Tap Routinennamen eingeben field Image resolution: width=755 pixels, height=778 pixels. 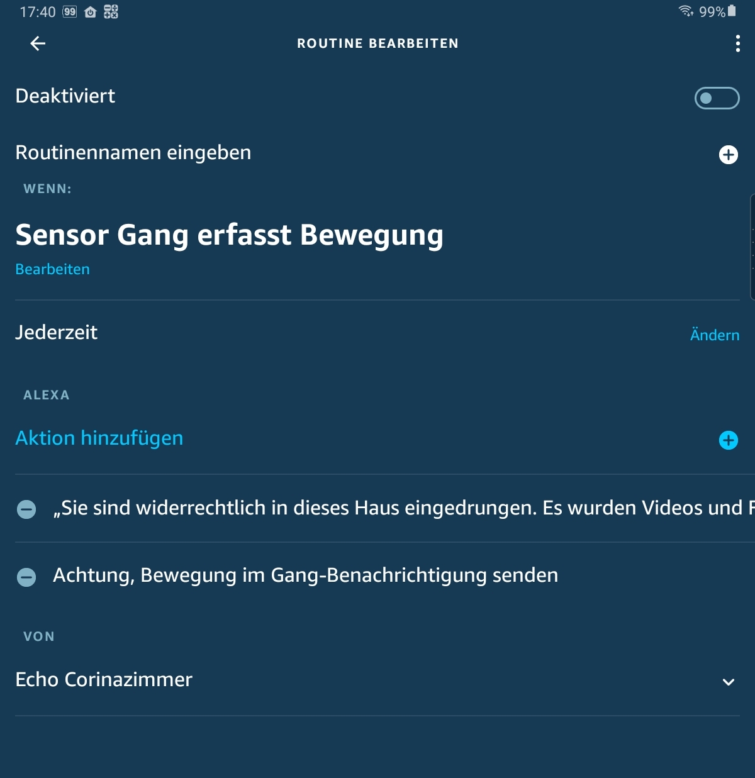[x=133, y=153]
